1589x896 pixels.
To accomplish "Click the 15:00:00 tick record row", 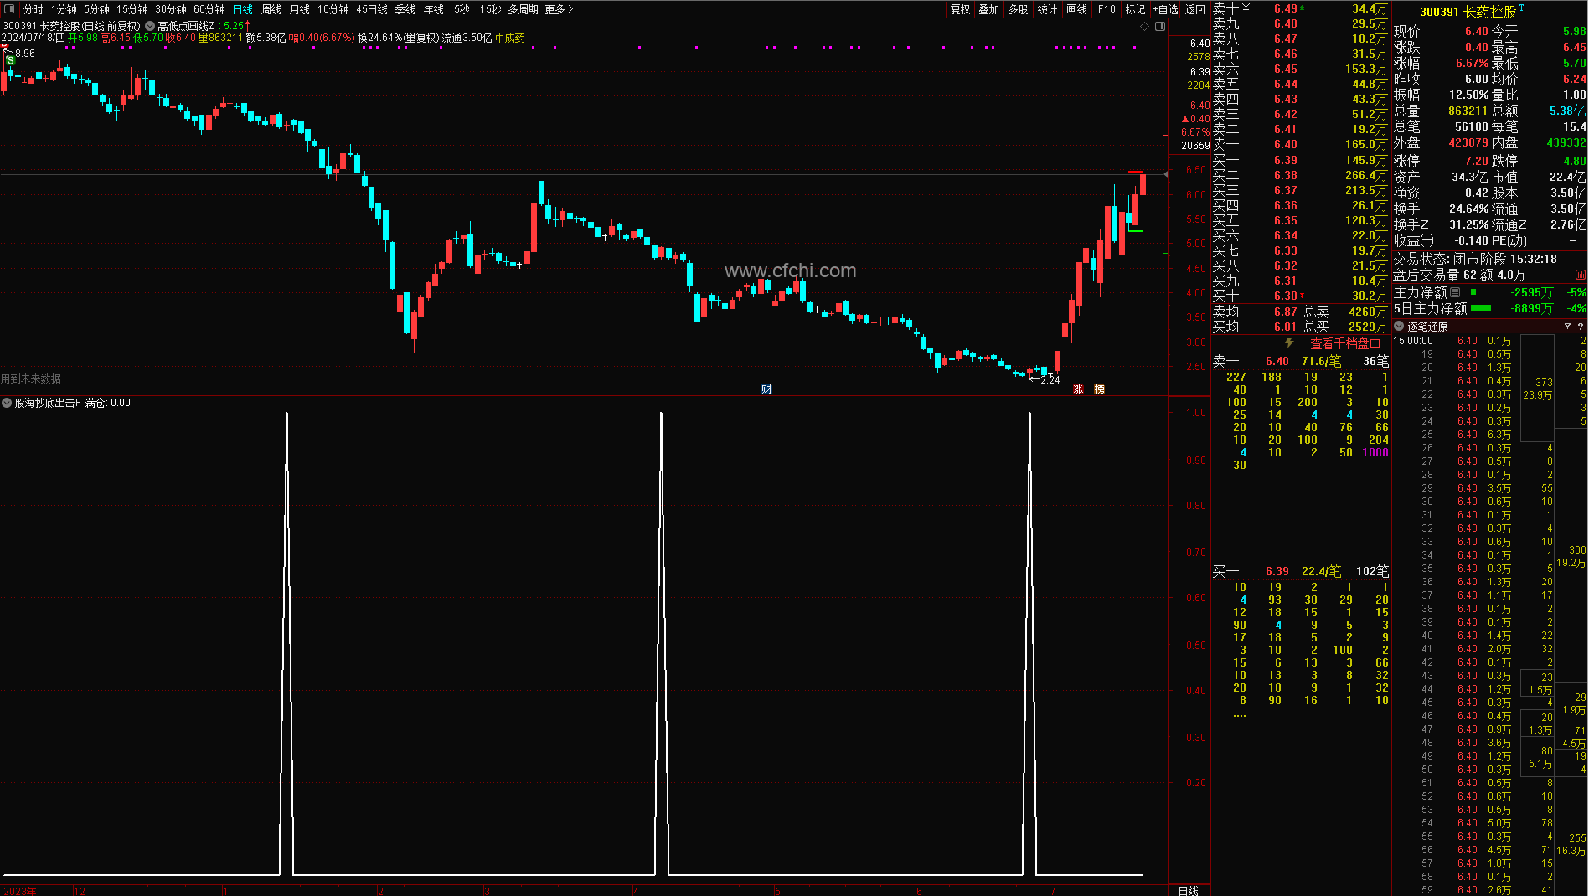I will tap(1489, 341).
